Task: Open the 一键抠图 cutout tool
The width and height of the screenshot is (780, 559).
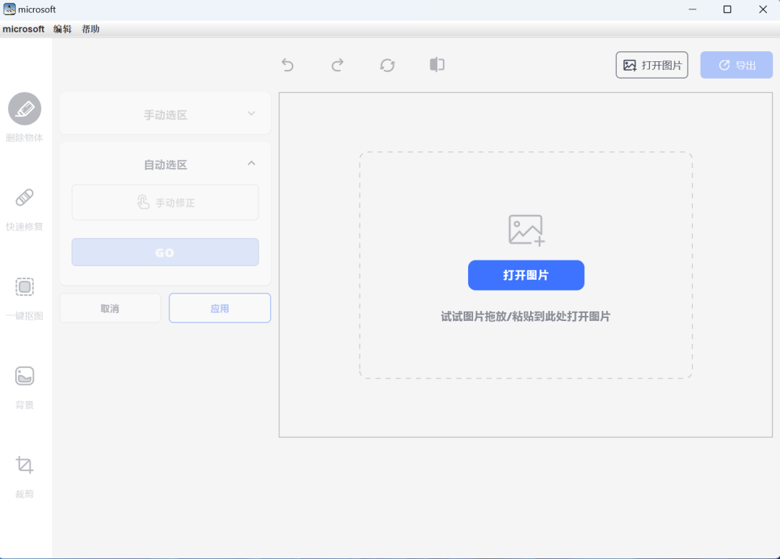Action: pos(25,287)
